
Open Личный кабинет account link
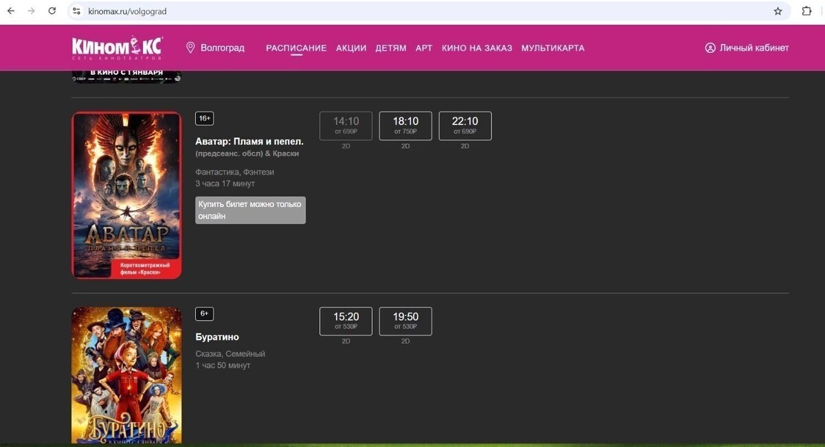[754, 48]
